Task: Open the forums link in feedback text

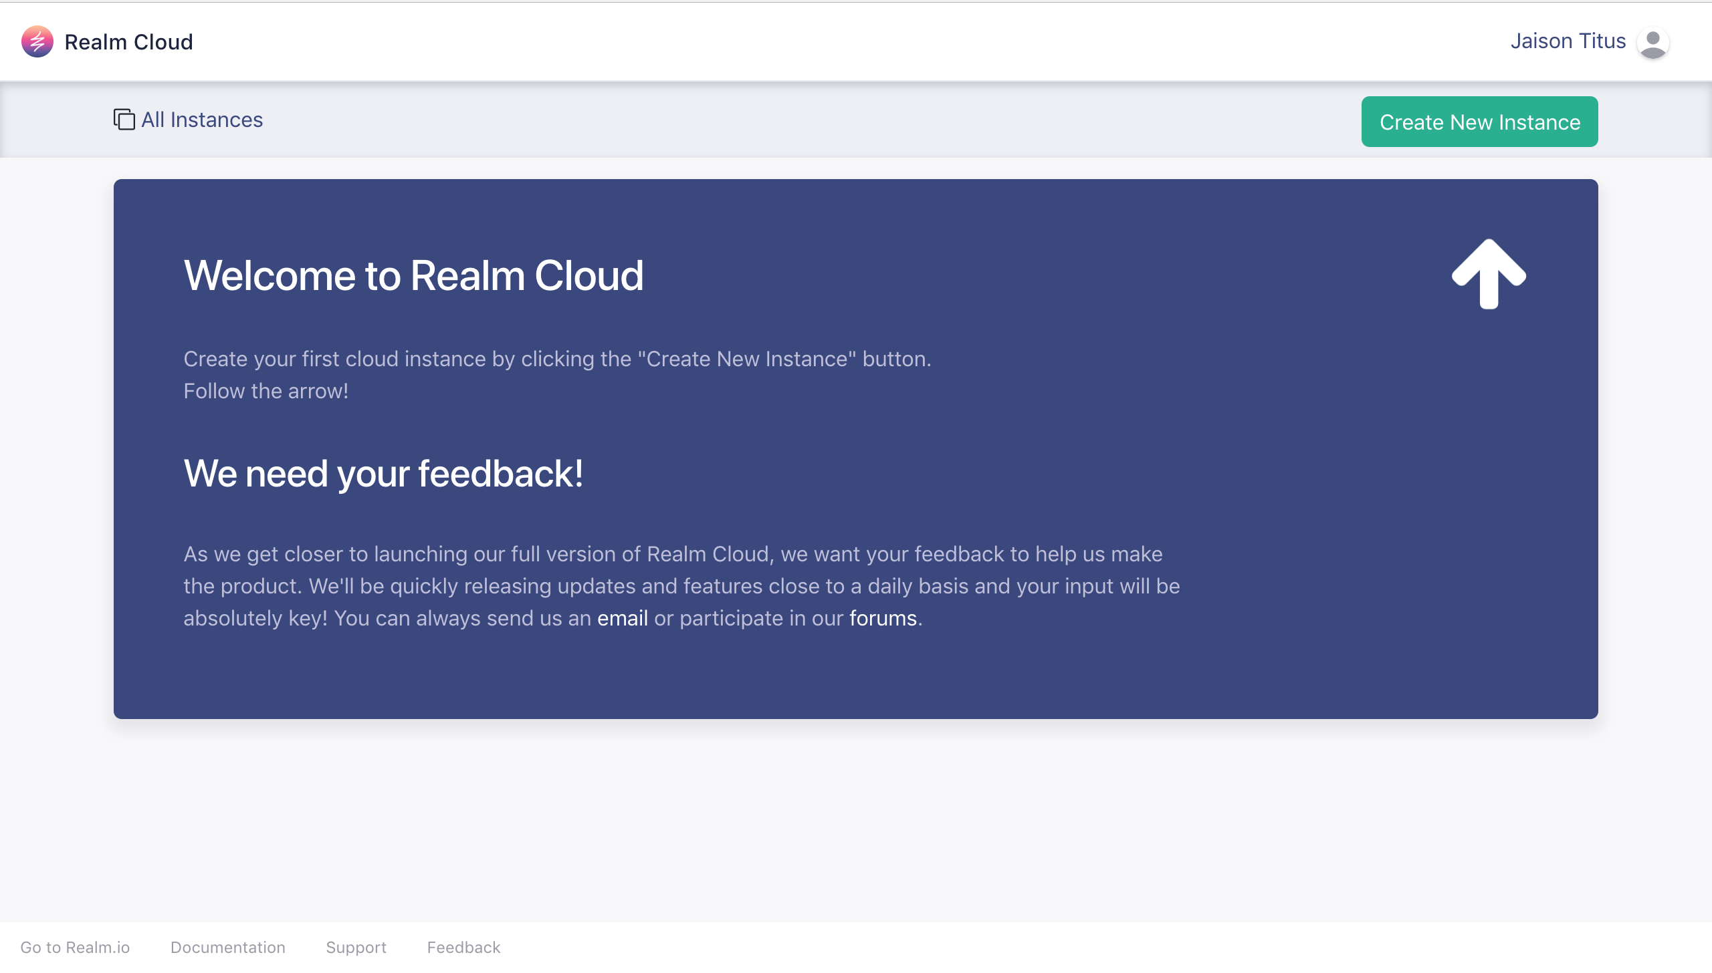Action: 883,618
